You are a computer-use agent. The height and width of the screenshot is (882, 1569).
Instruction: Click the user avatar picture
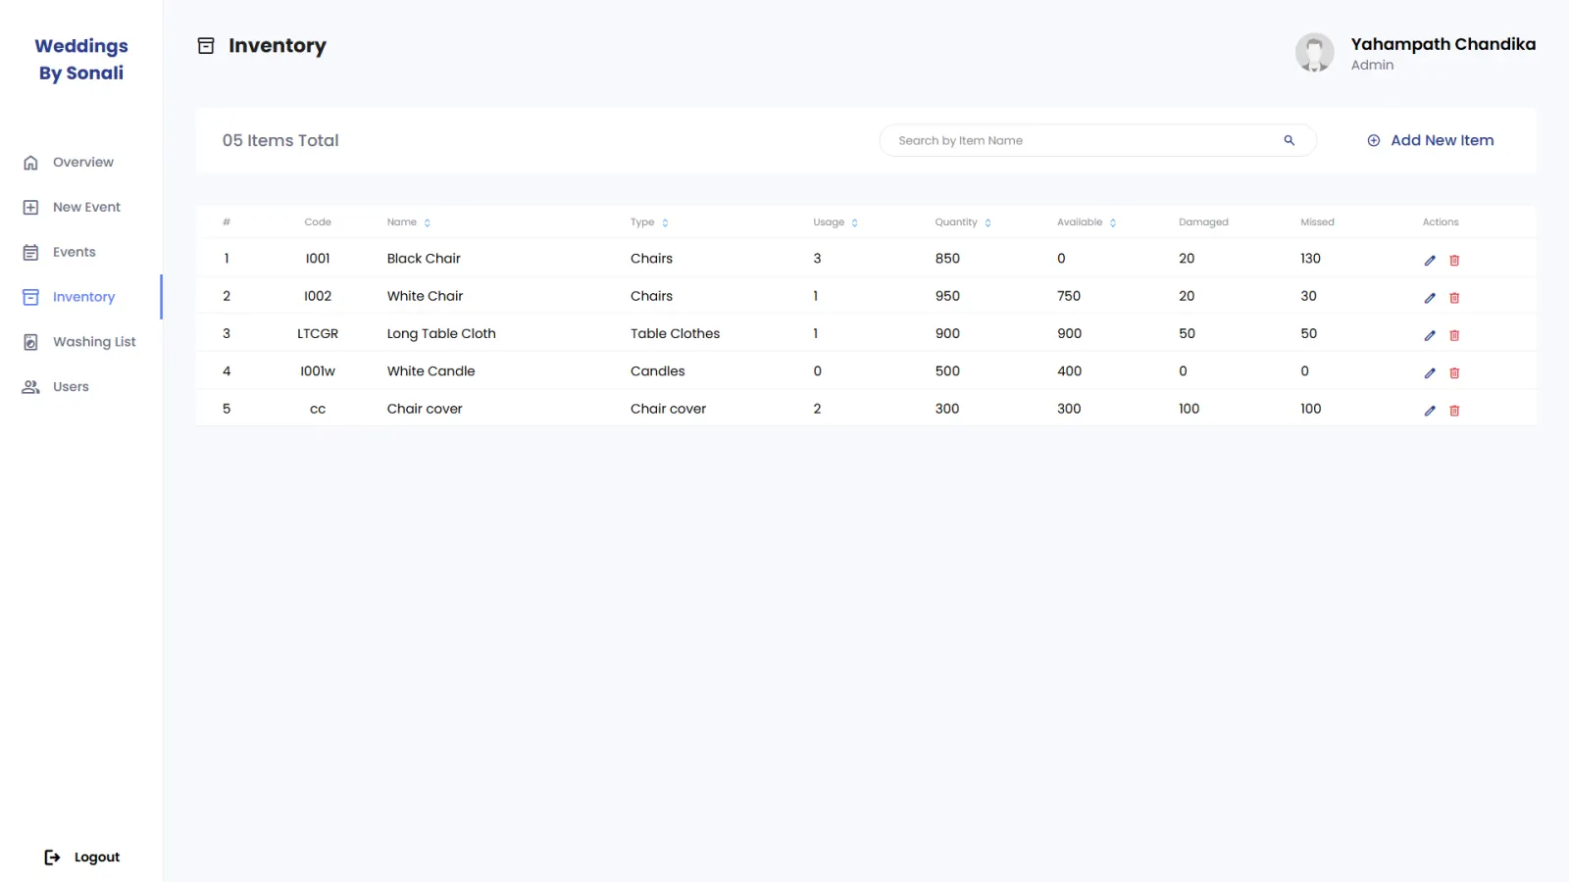tap(1314, 53)
